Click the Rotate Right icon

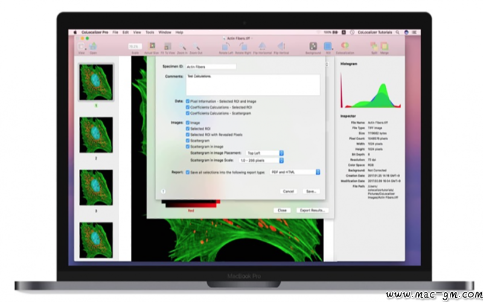(x=243, y=47)
